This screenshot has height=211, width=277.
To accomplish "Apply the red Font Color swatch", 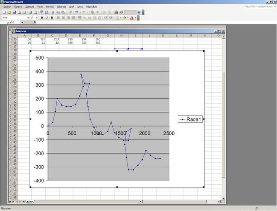I will 132,18.
